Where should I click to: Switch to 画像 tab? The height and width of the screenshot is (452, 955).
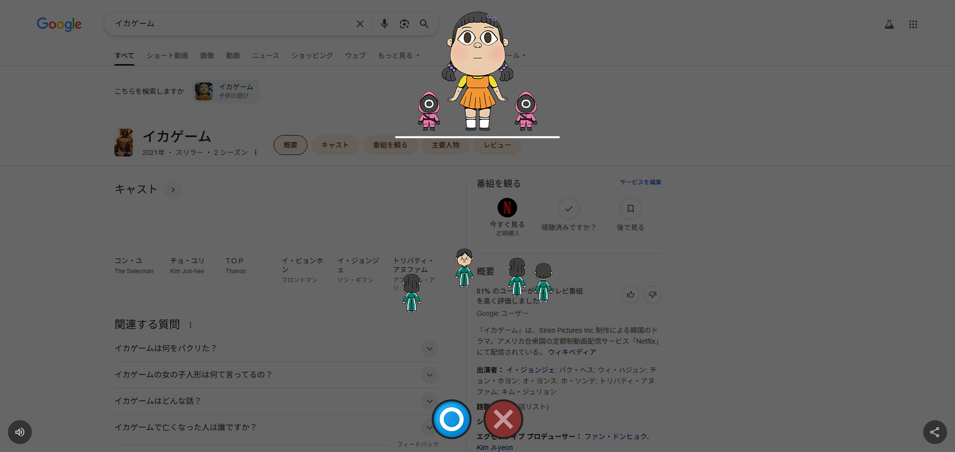[207, 56]
